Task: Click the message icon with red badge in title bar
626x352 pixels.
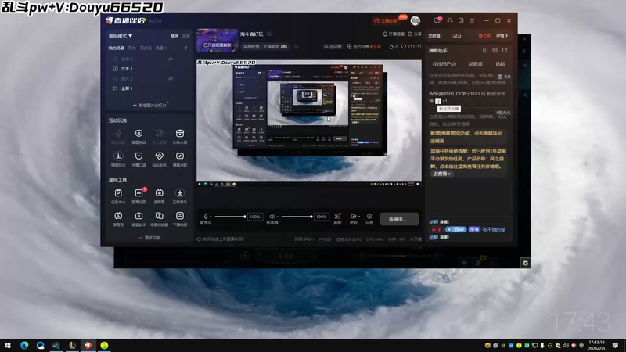Action: click(x=437, y=20)
